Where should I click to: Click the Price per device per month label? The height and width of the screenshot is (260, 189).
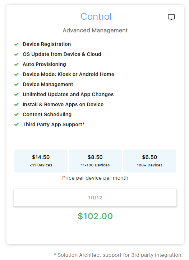(x=95, y=178)
